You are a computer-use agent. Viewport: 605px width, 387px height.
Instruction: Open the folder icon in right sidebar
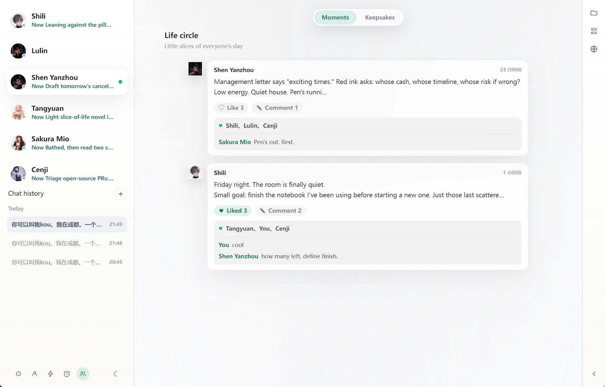click(594, 13)
